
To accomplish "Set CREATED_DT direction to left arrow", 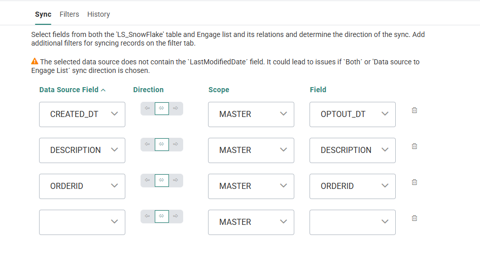I will (x=147, y=108).
